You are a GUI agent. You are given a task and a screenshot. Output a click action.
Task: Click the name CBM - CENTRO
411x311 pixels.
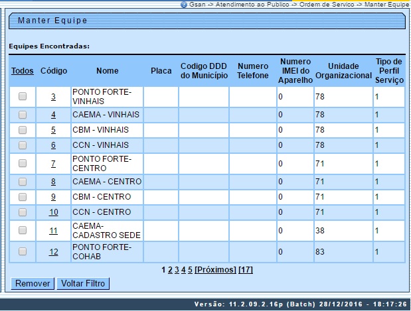102,197
